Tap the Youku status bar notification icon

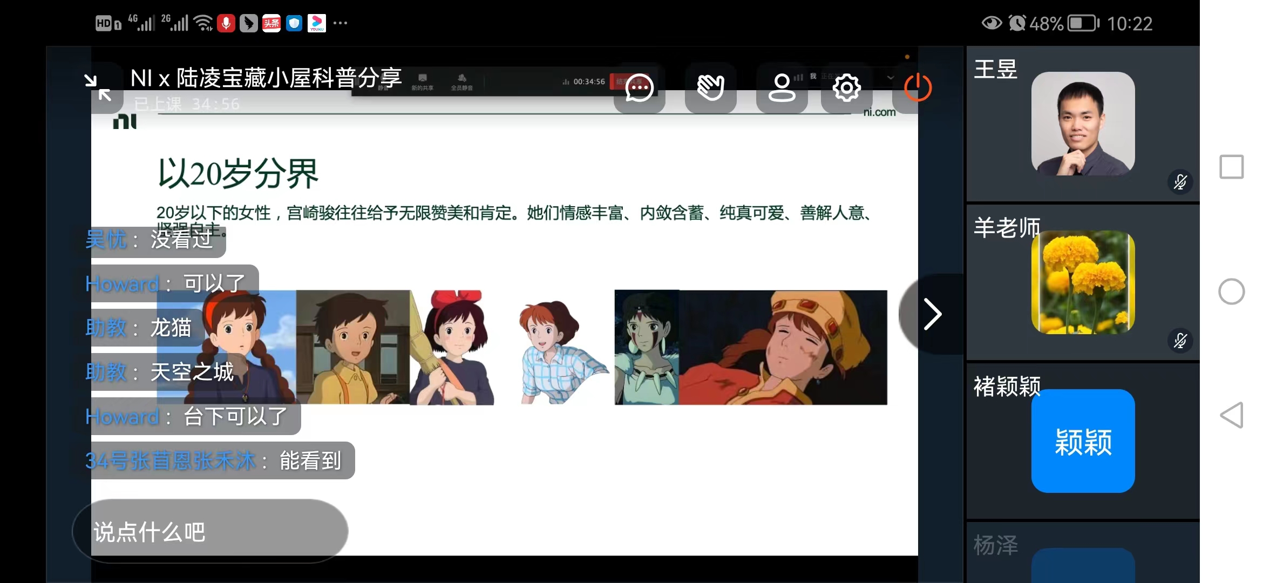317,23
